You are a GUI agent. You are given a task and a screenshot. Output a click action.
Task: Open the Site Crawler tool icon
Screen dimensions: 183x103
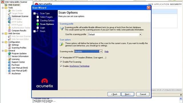(x=9, y=11)
